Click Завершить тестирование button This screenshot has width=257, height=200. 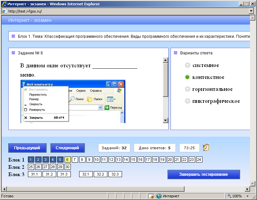[203, 174]
